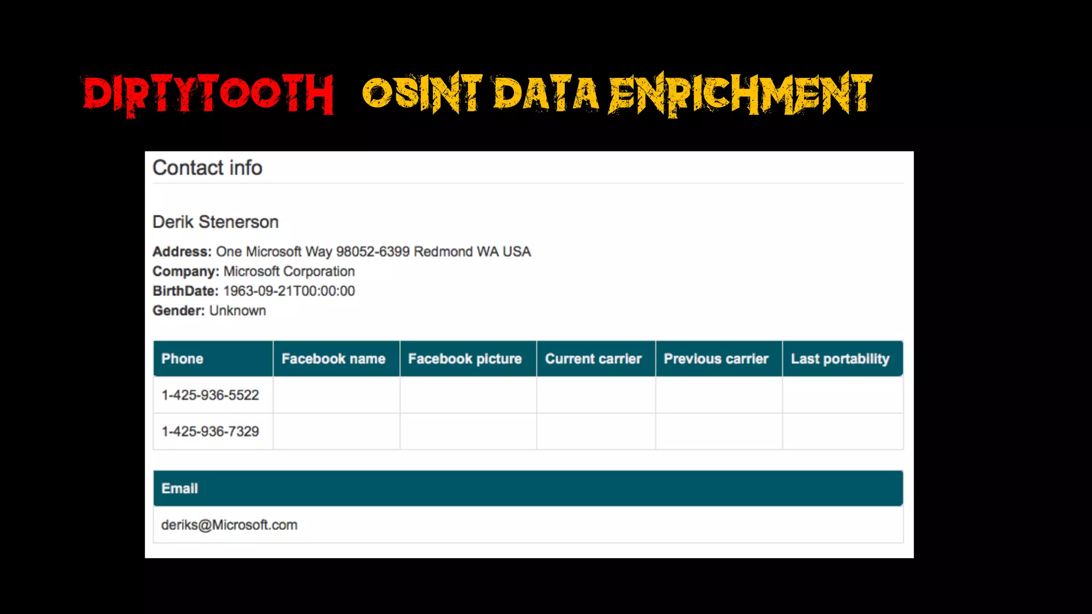Viewport: 1092px width, 614px height.
Task: Click the OSINT Data Enrichment title
Action: tap(617, 94)
